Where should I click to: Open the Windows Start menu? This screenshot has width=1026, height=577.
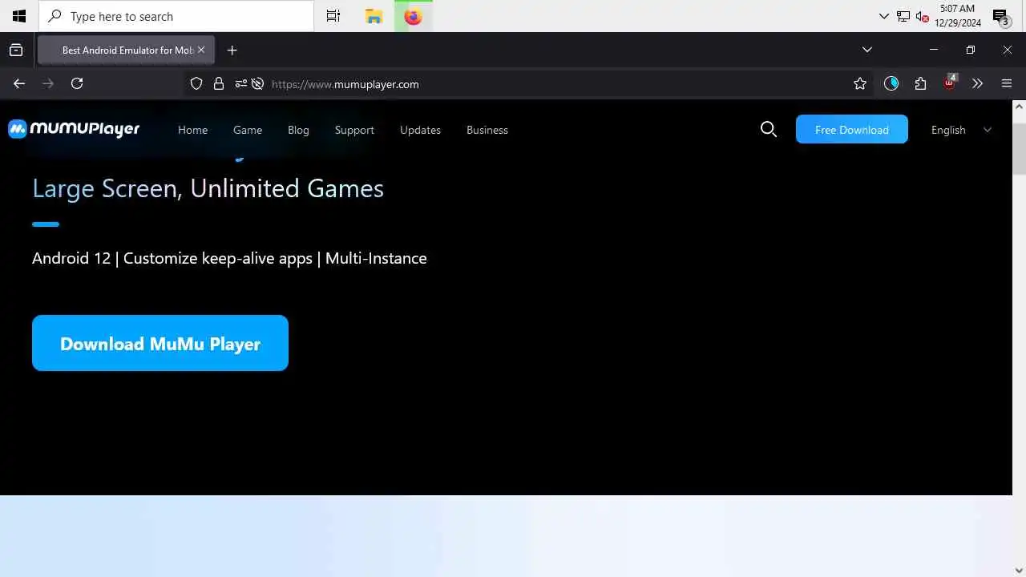pos(19,16)
